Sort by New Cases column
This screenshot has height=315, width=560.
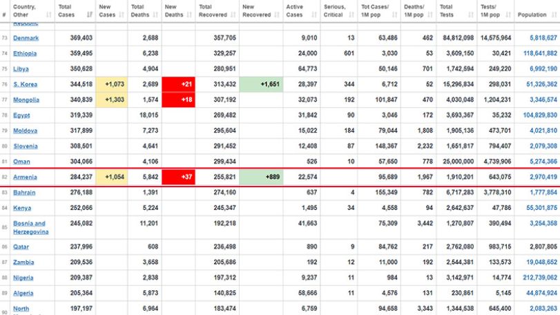(111, 11)
